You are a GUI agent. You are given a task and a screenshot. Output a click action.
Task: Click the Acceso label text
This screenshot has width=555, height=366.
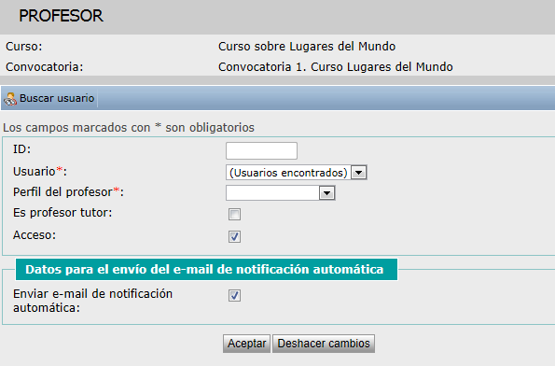coord(35,235)
